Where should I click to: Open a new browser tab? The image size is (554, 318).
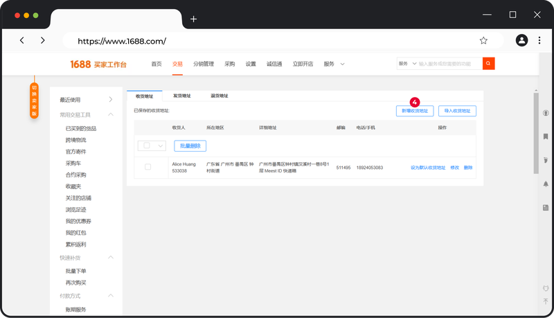(x=193, y=19)
